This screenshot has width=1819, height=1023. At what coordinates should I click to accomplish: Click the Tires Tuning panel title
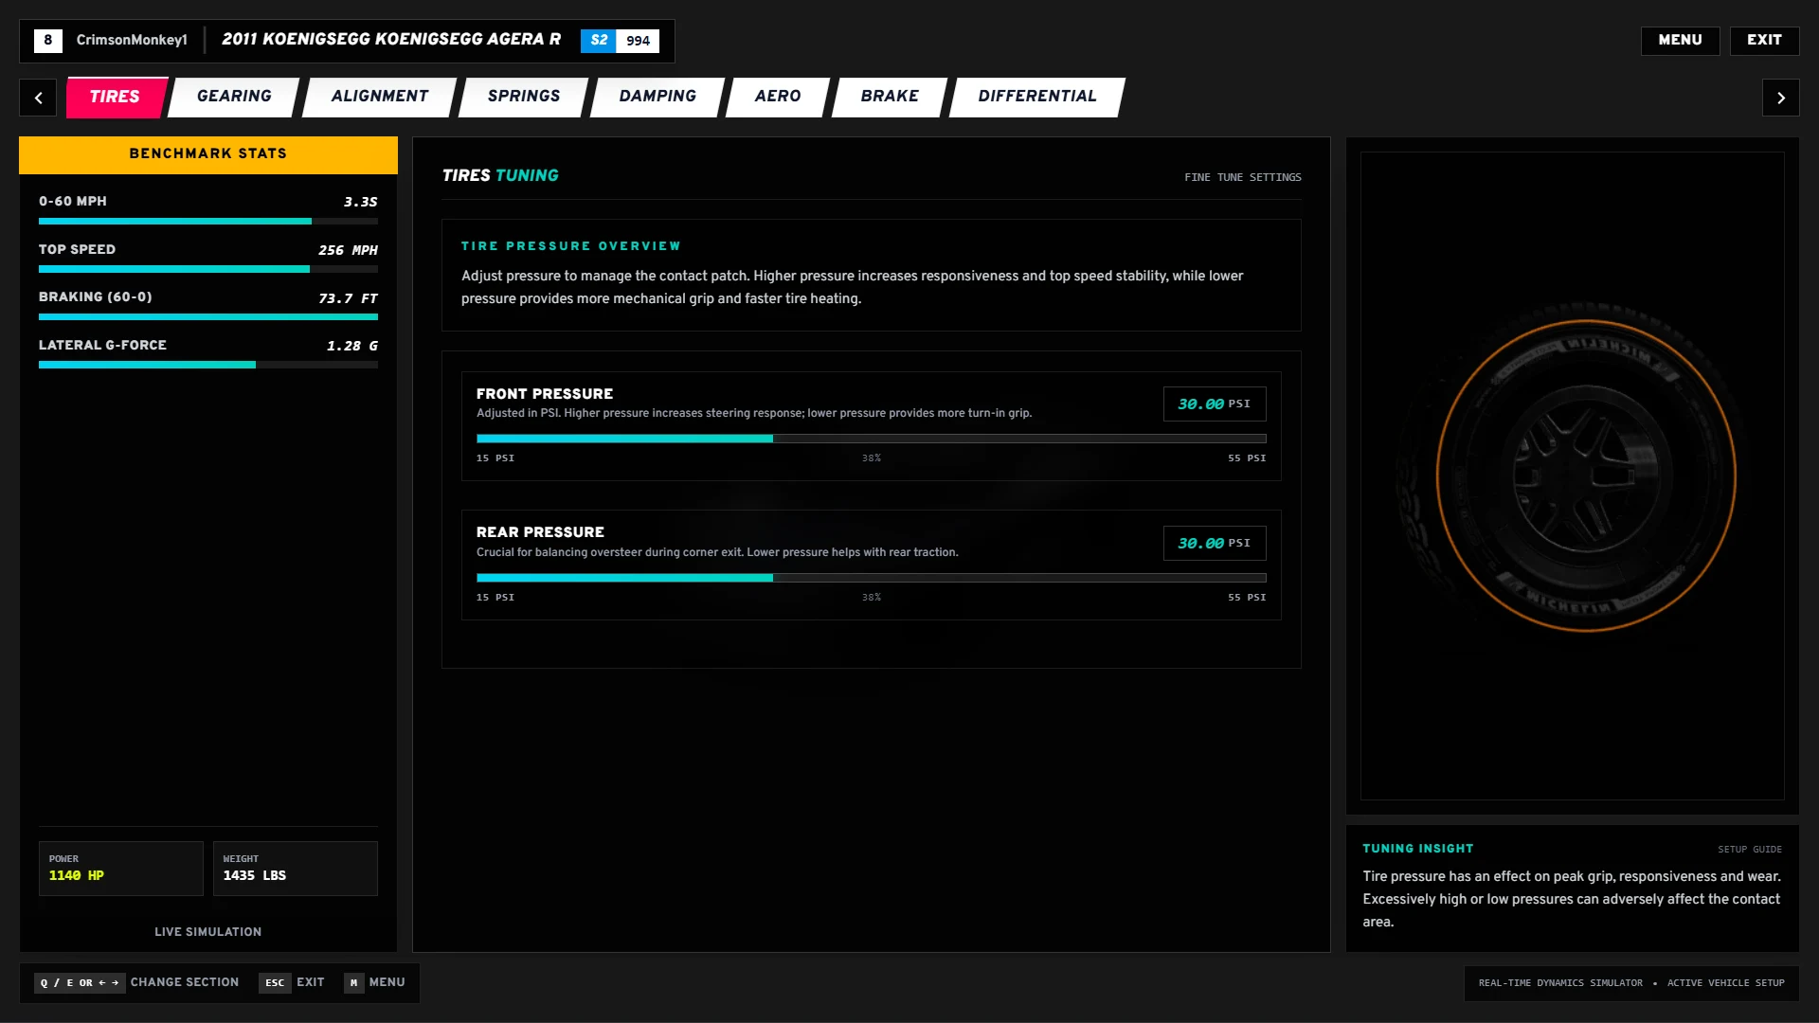tap(500, 175)
